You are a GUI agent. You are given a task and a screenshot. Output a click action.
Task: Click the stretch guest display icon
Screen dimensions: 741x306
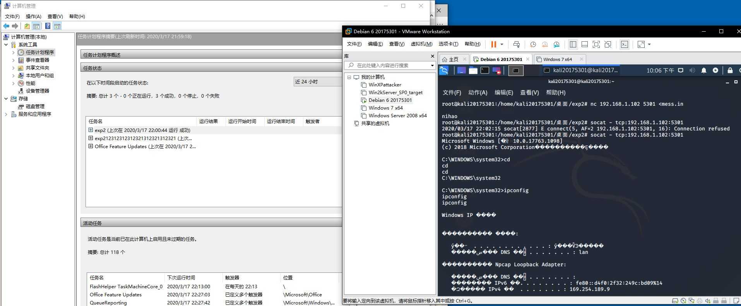(641, 44)
